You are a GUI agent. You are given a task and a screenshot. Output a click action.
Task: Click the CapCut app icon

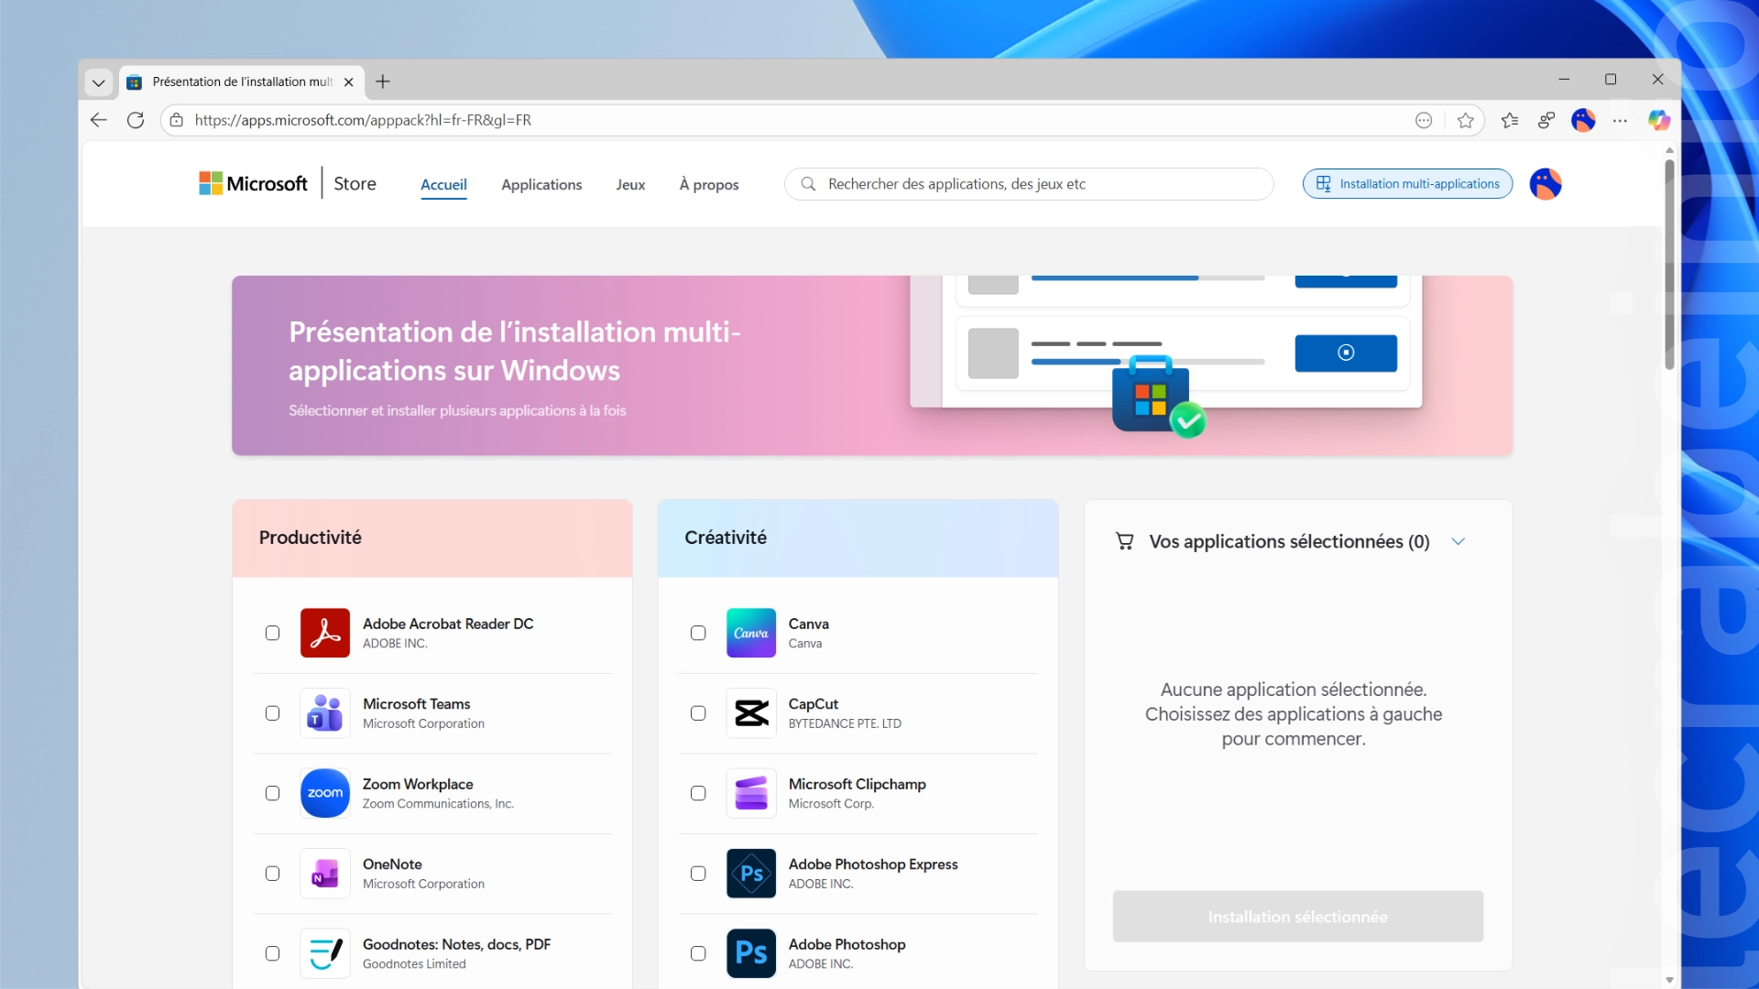750,713
